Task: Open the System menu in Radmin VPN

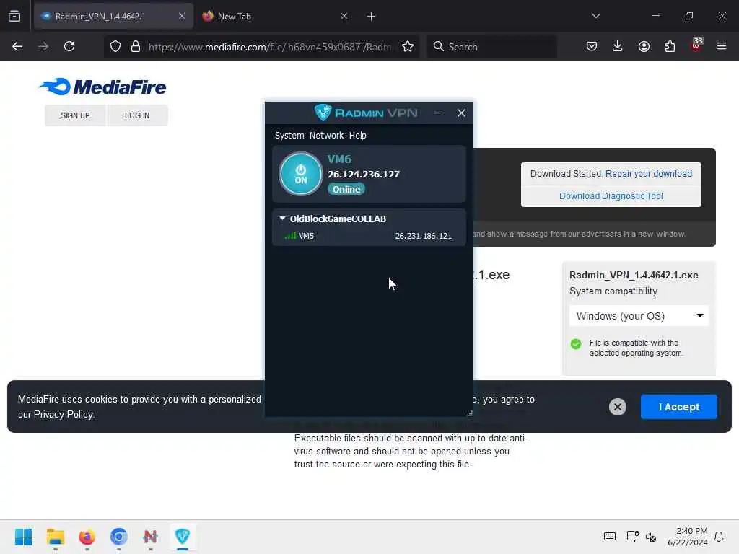Action: (x=289, y=136)
